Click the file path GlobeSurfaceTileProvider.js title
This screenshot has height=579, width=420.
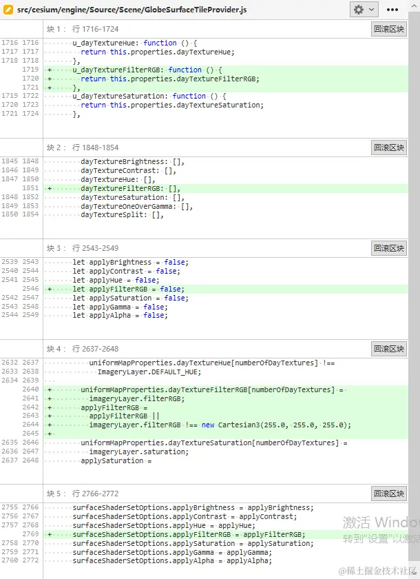pyautogui.click(x=132, y=10)
